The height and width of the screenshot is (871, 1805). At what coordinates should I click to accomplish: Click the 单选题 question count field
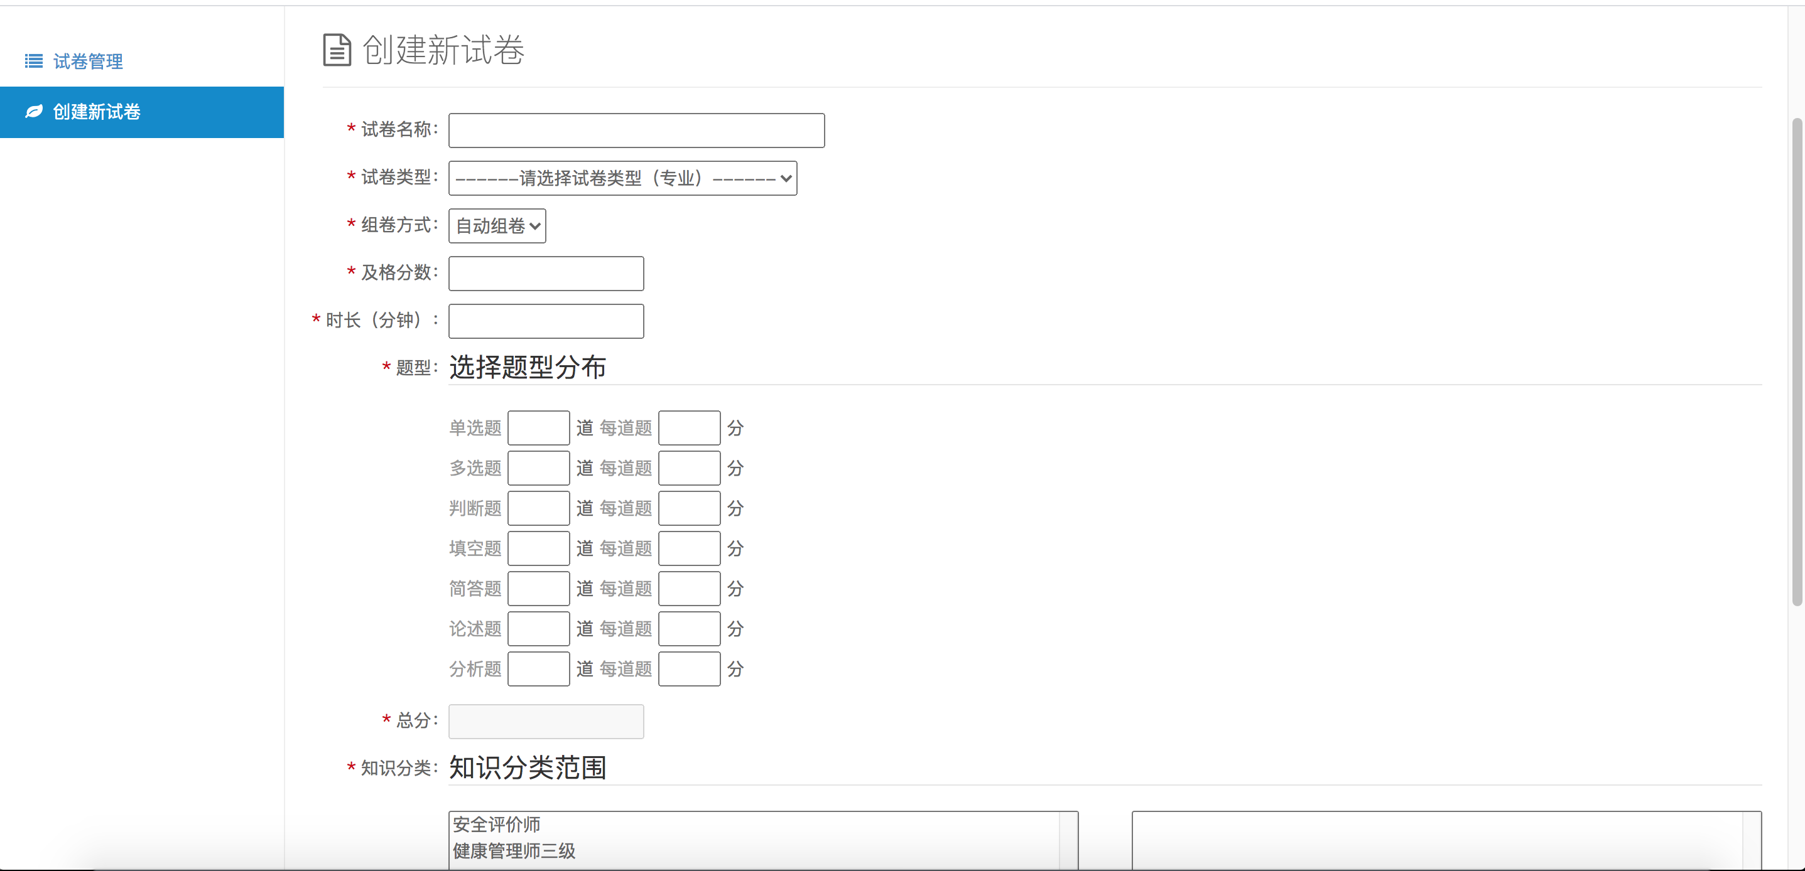[538, 428]
